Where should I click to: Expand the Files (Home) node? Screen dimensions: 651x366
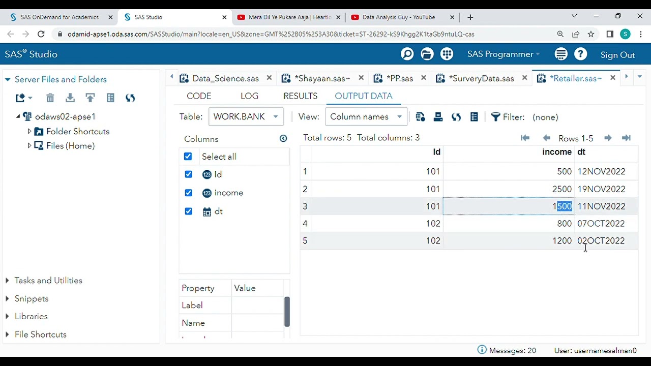pyautogui.click(x=29, y=145)
